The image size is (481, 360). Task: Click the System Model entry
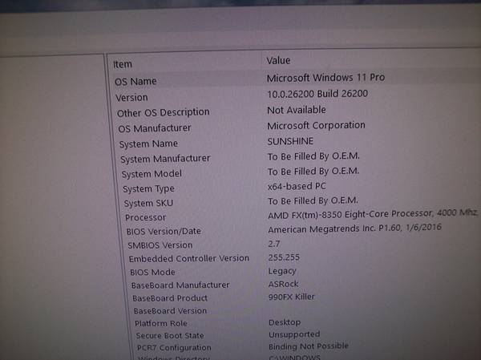(152, 174)
